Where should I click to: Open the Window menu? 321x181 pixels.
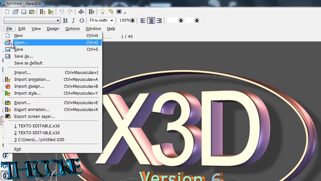pyautogui.click(x=93, y=29)
